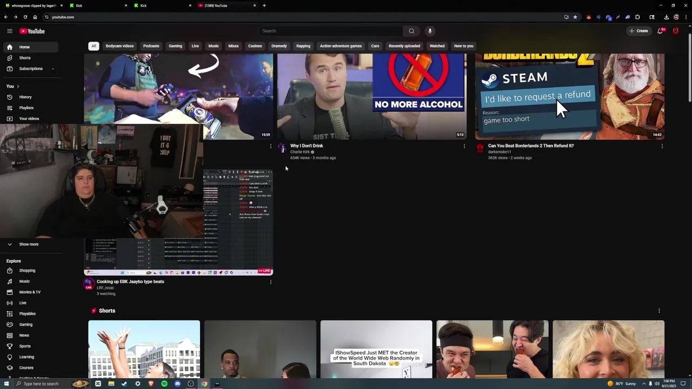Select the Bodycam videos chip
692x389 pixels.
pyautogui.click(x=119, y=46)
